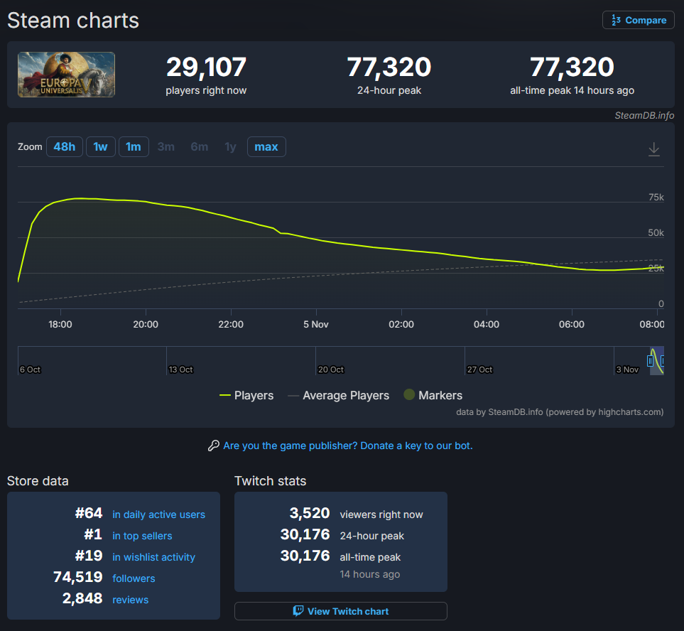Switch chart zoom to 1w
This screenshot has height=631, width=684.
click(100, 147)
